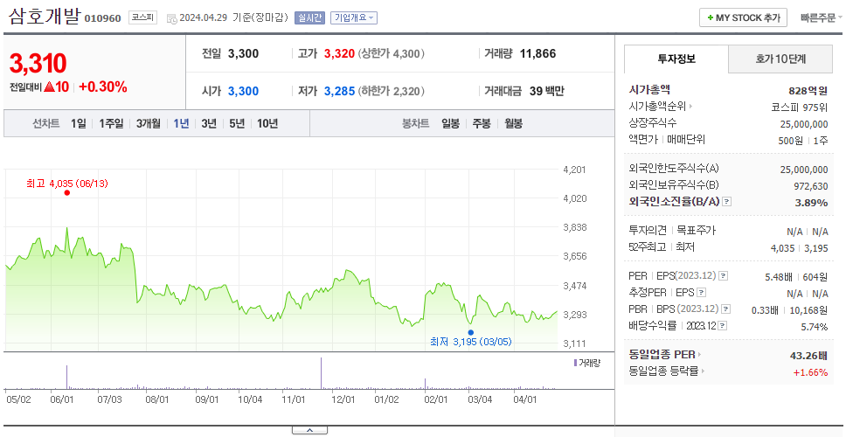Collapse chart with bottom chevron handle
The image size is (846, 437).
(309, 430)
